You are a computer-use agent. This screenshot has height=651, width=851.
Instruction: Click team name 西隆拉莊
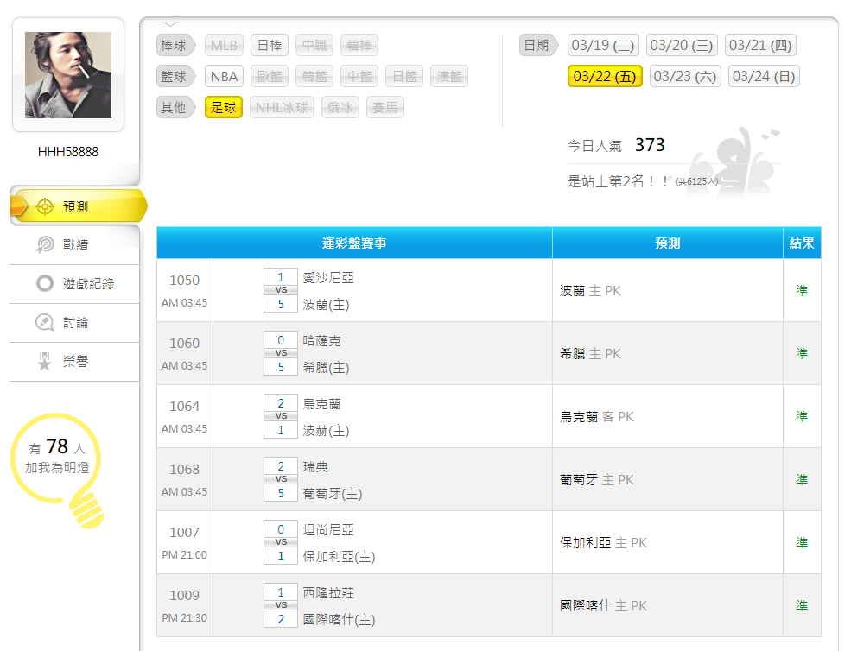(328, 592)
